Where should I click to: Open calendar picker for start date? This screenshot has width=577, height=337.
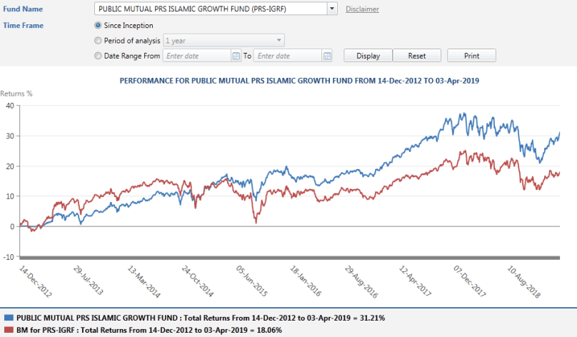236,56
